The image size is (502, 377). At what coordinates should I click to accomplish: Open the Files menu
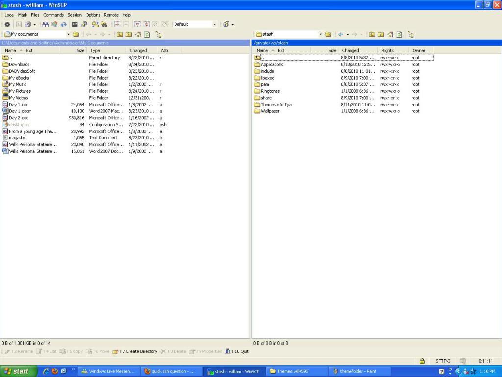(x=35, y=15)
